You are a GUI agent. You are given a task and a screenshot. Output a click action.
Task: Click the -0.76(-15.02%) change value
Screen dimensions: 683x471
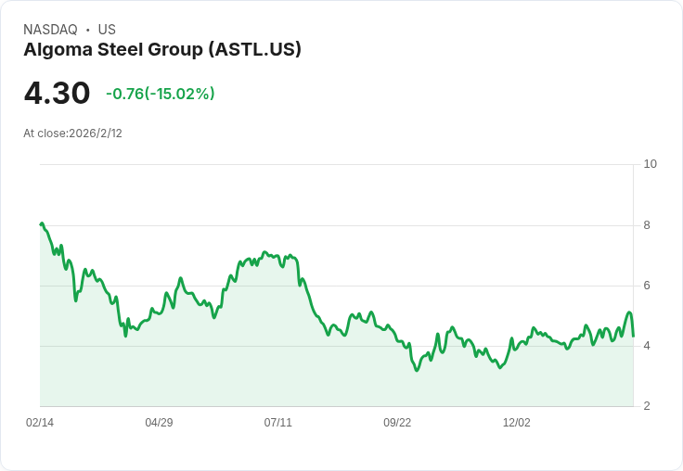pos(161,94)
